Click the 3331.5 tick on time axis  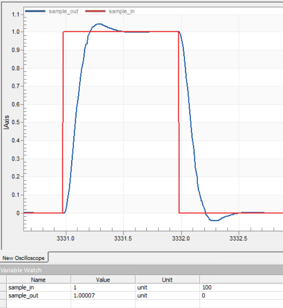(x=123, y=237)
